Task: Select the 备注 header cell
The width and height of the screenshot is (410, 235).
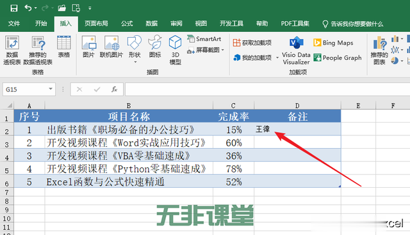Action: pyautogui.click(x=297, y=116)
